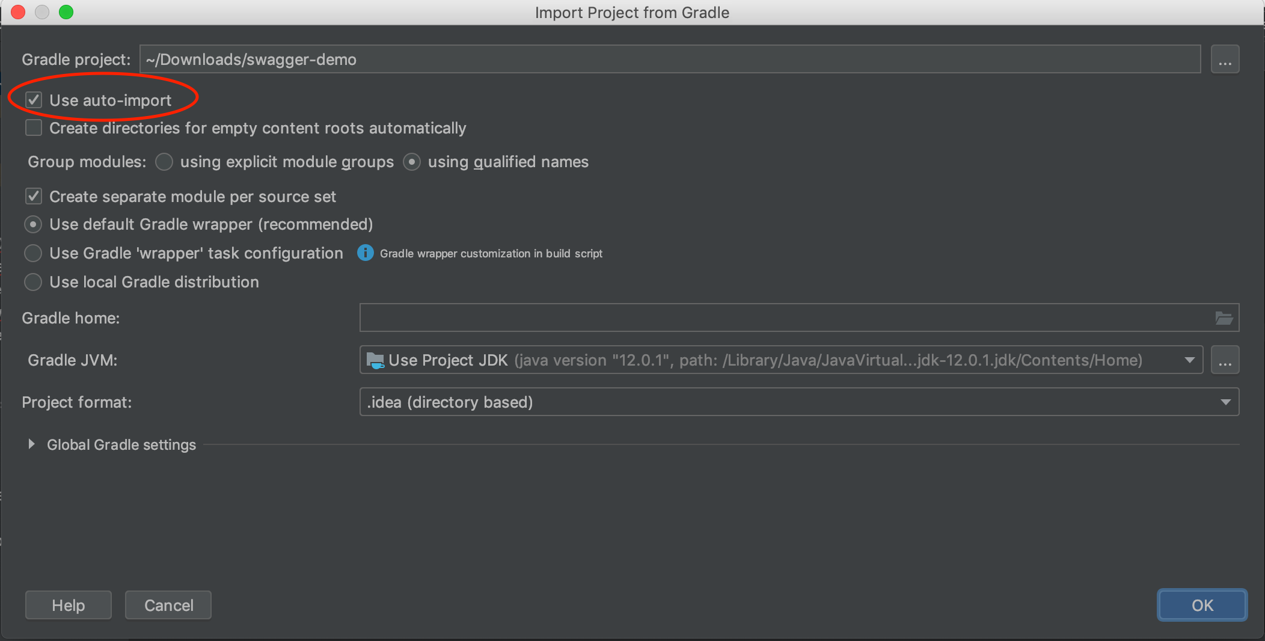The width and height of the screenshot is (1265, 641).
Task: Confirm import with OK button
Action: point(1202,605)
